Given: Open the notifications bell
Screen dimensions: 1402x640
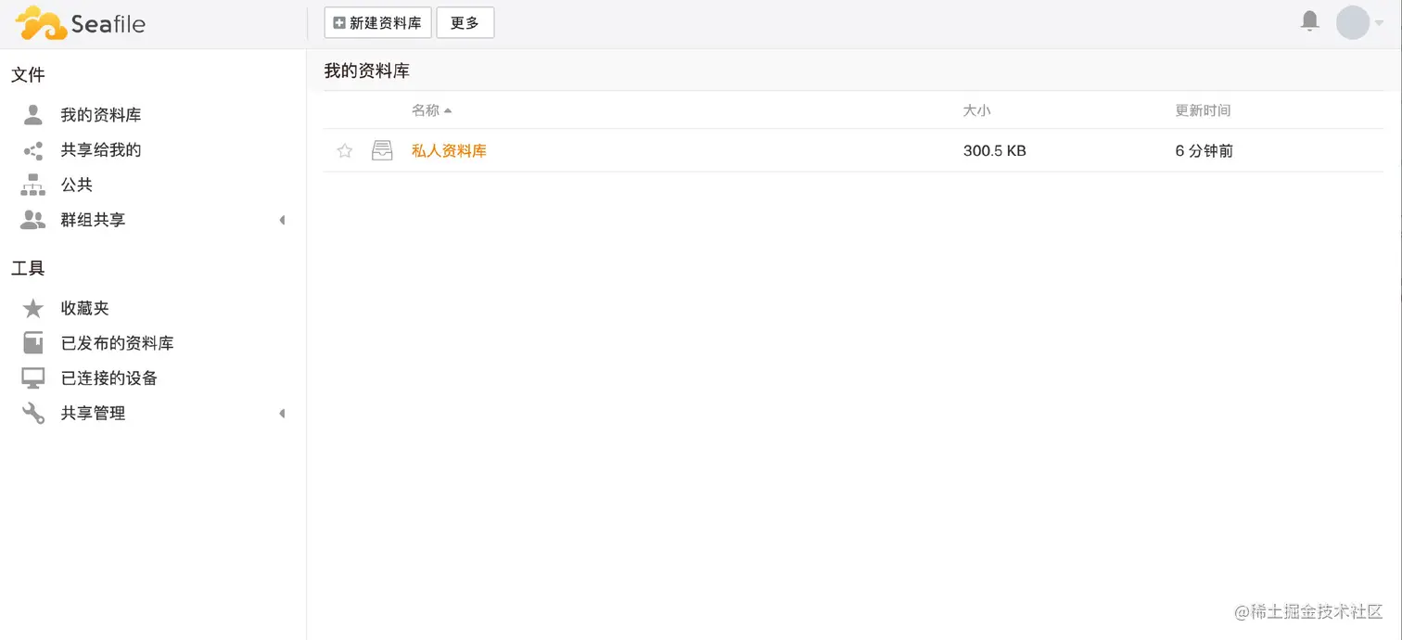Looking at the screenshot, I should (x=1309, y=21).
